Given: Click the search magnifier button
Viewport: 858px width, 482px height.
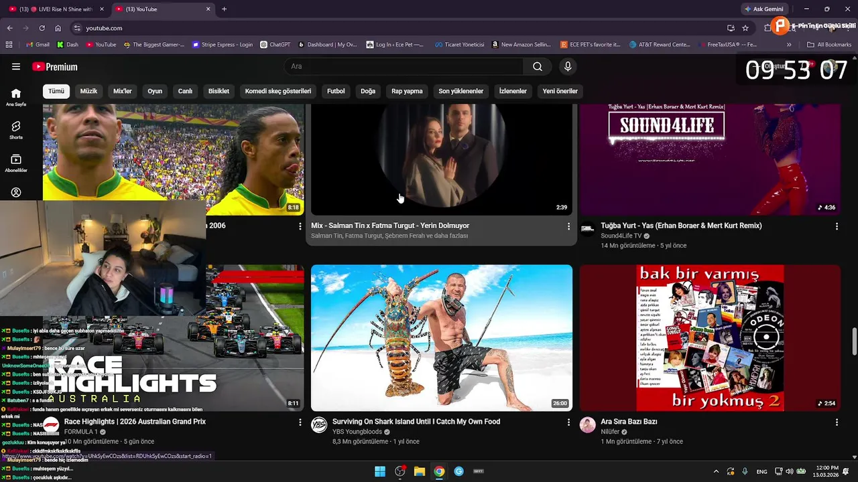Looking at the screenshot, I should (538, 66).
